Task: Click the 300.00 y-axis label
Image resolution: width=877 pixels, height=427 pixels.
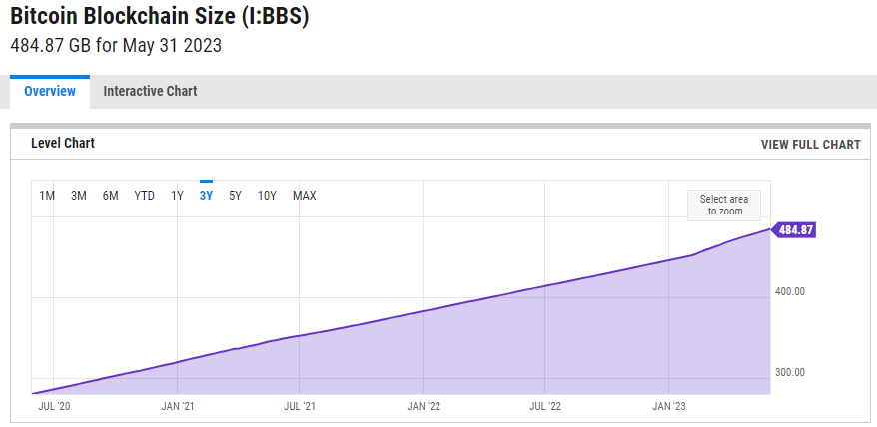Action: [791, 373]
